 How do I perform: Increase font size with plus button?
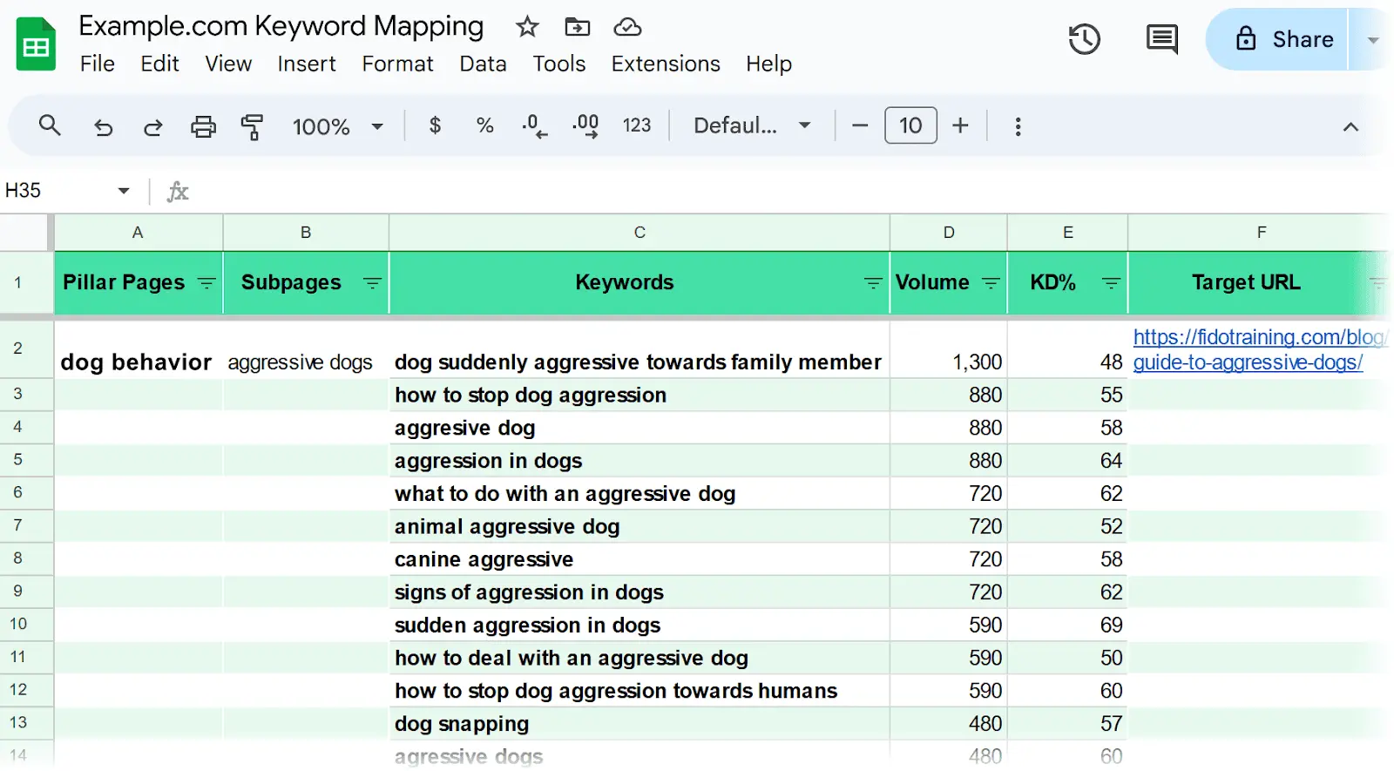point(960,126)
